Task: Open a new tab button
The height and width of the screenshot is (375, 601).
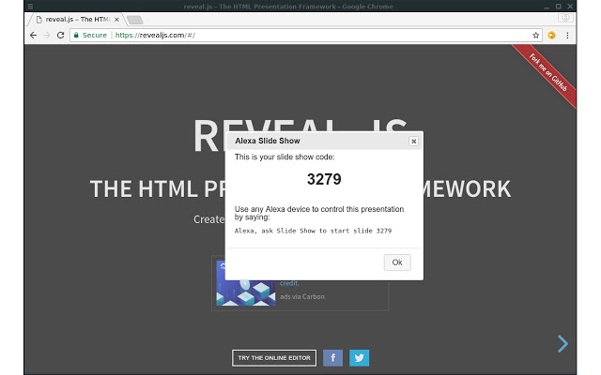Action: 135,20
